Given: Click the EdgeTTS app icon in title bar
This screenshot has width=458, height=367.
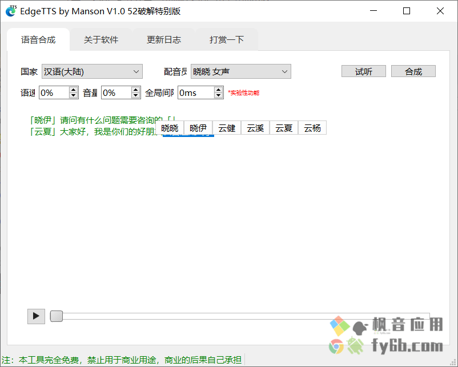Looking at the screenshot, I should (11, 11).
